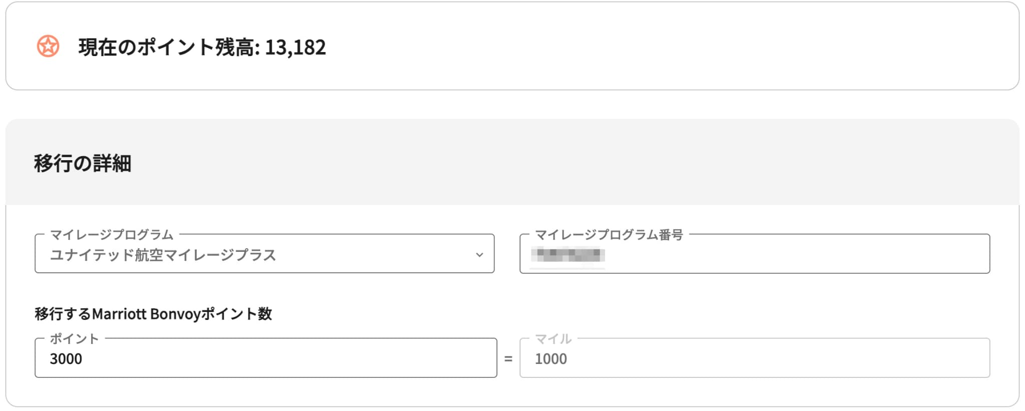Image resolution: width=1025 pixels, height=411 pixels.
Task: Click the equals sign between points and miles
Action: tap(508, 359)
